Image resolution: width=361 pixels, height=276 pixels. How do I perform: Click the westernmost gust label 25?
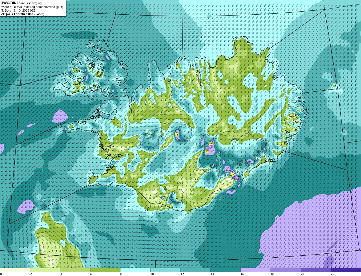(x=177, y=135)
